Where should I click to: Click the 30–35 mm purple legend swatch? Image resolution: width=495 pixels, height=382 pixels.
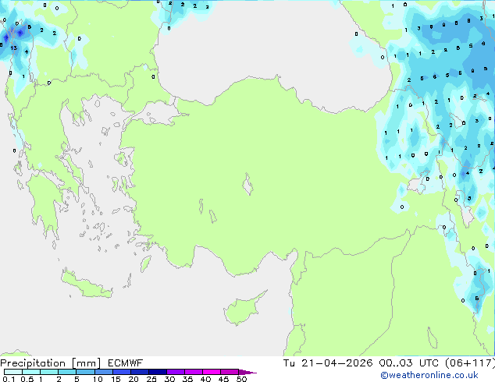point(175,372)
